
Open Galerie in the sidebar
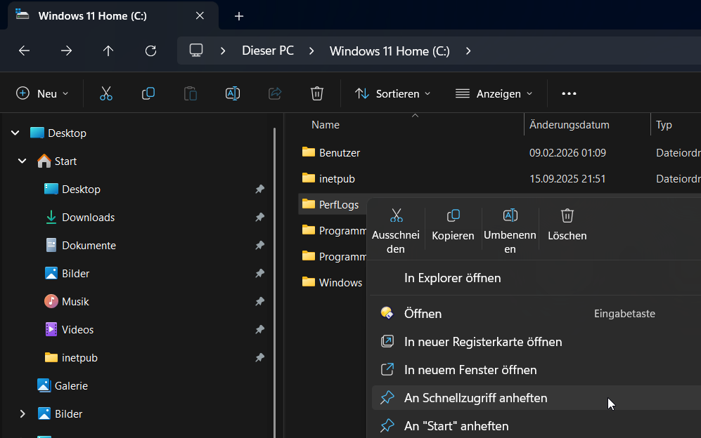coord(71,386)
